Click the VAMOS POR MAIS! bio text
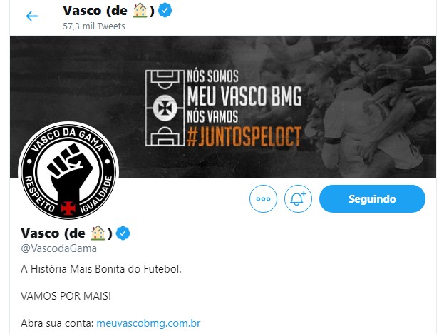444x334 pixels. click(x=66, y=296)
